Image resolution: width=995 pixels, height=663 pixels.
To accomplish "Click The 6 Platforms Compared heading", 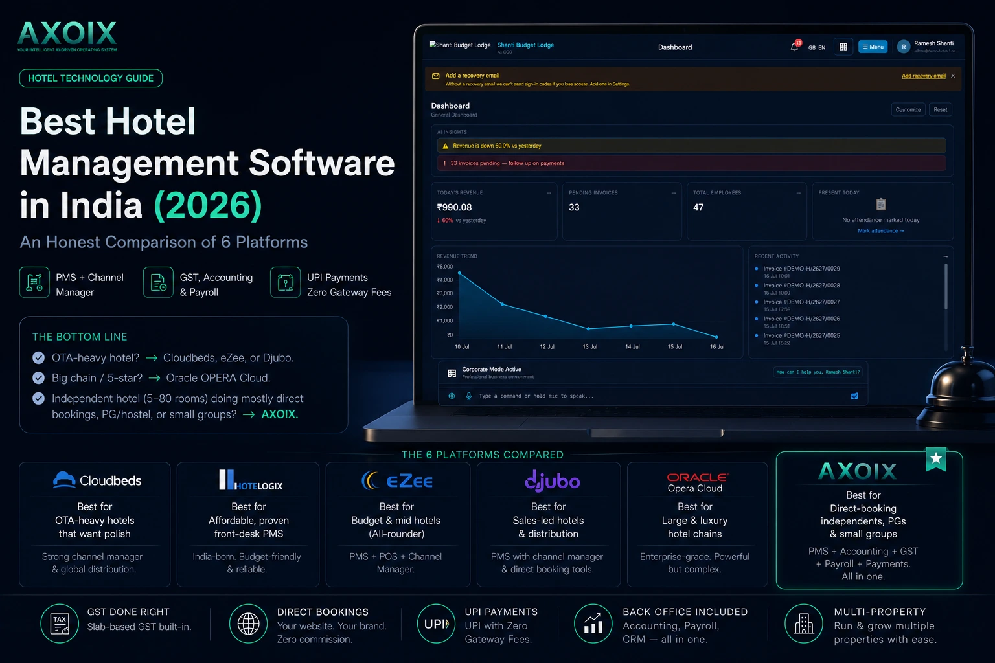I will [483, 455].
